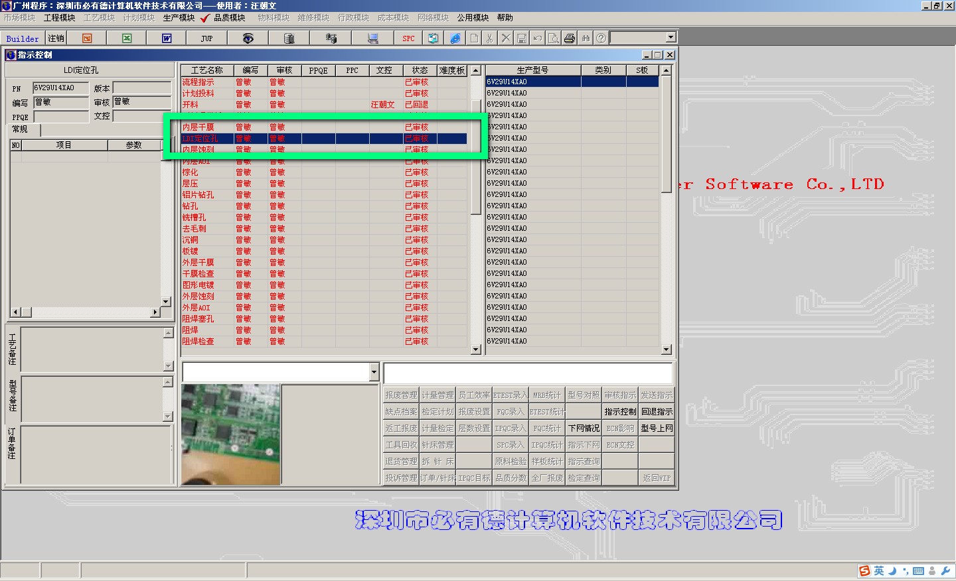Click the 审核指示 button

[x=620, y=395]
